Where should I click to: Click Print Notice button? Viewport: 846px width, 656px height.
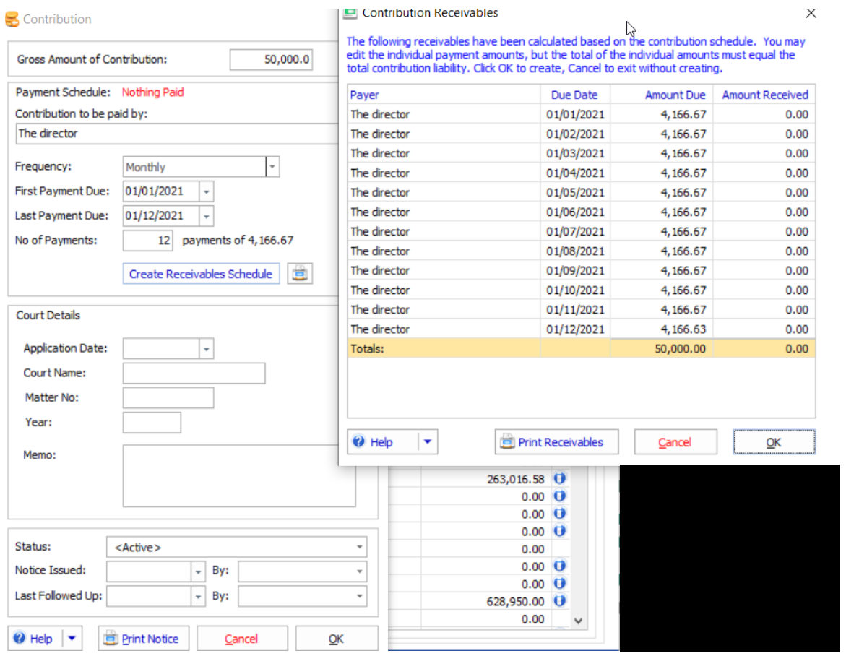click(x=143, y=639)
